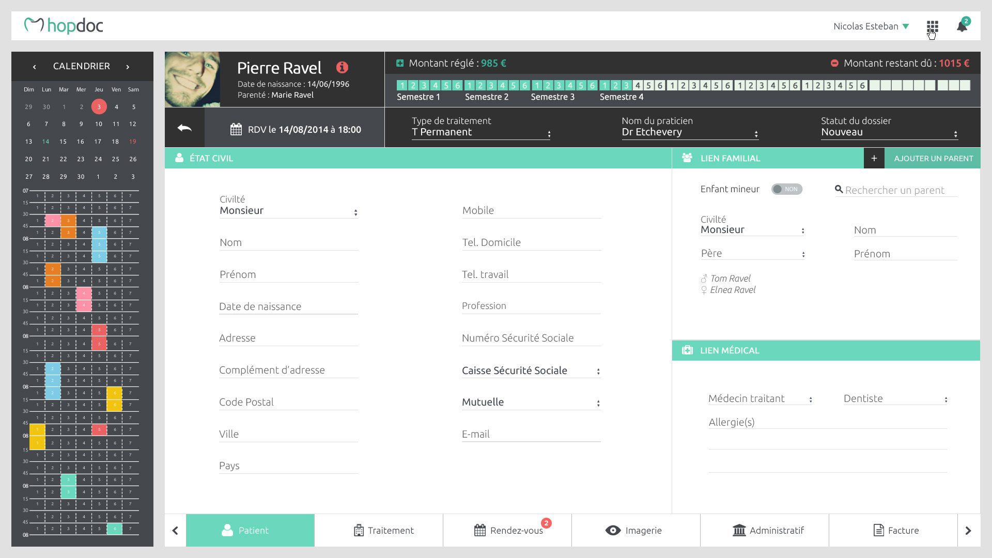Select parent Tom Ravel link
The image size is (992, 558).
coord(730,278)
